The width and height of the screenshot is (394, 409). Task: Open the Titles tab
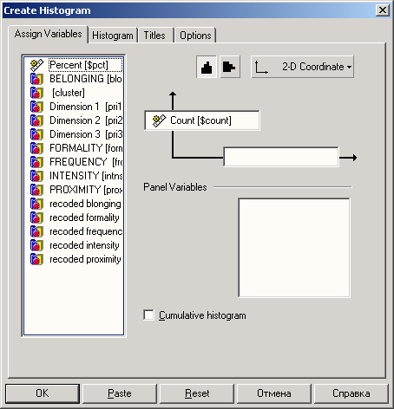pos(154,36)
